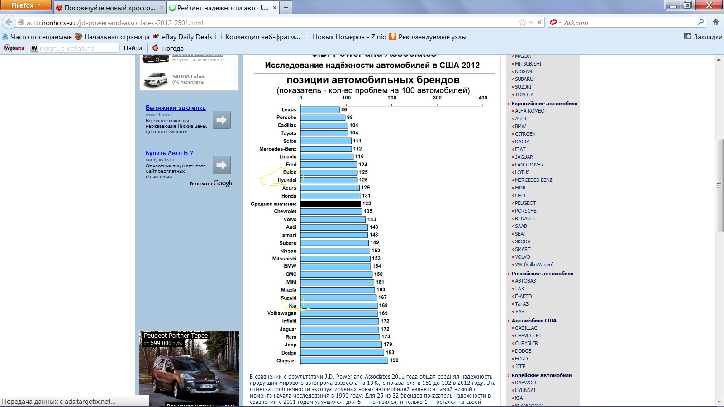This screenshot has width=724, height=407.
Task: Open the JEEP sidebar link
Action: [520, 366]
